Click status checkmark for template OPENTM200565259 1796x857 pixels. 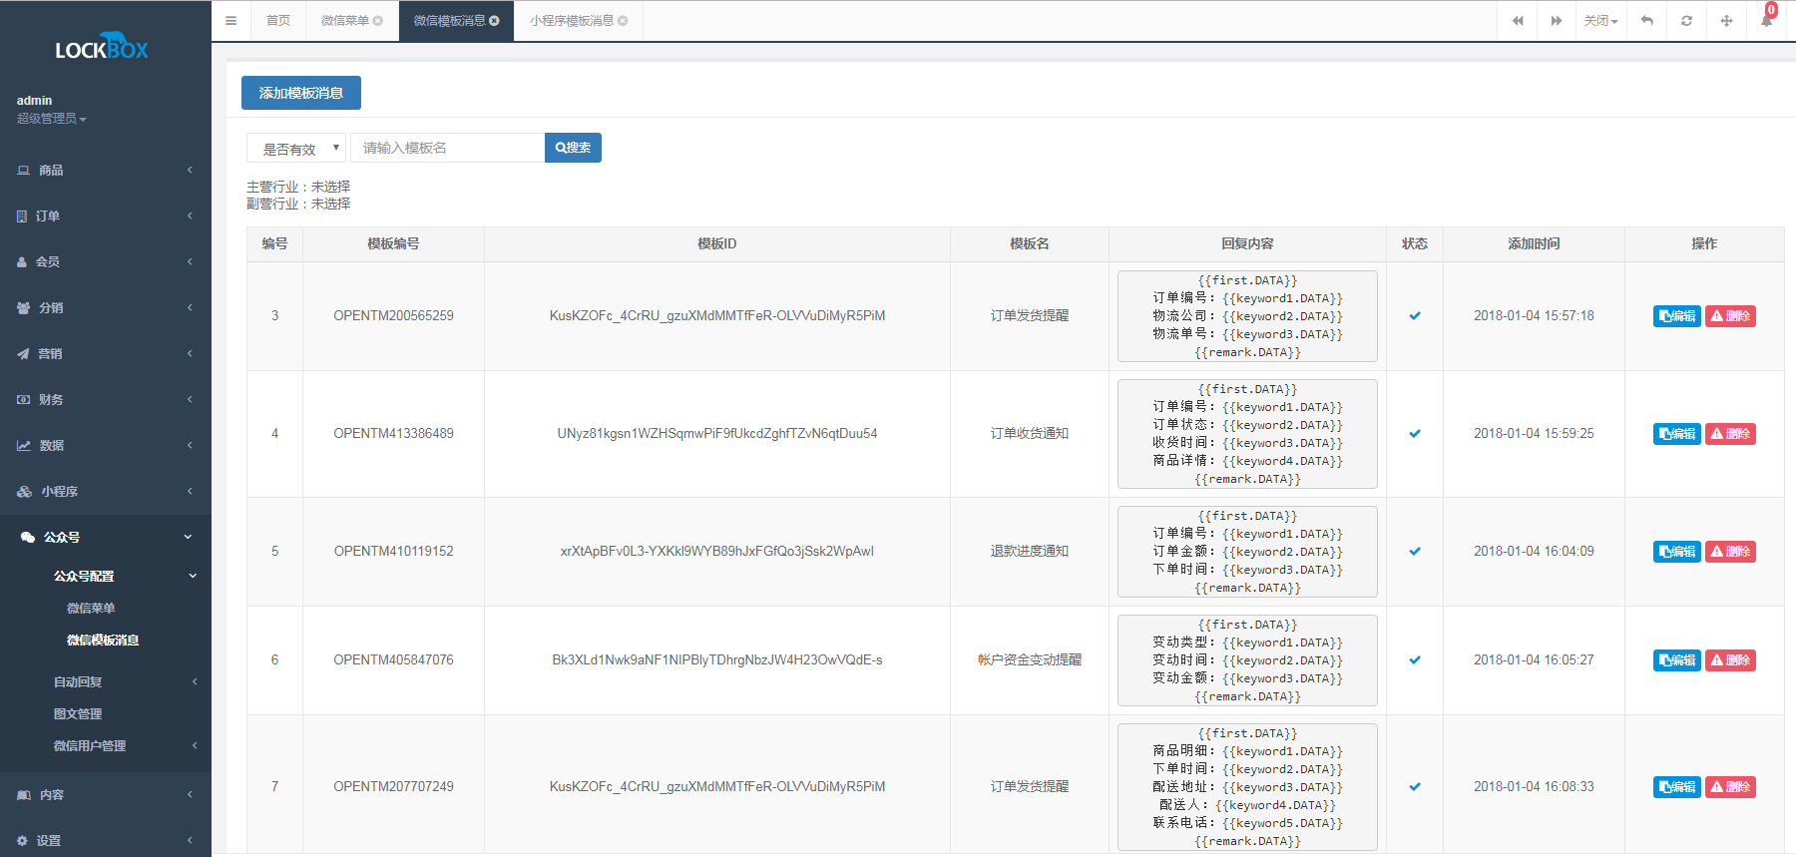tap(1415, 316)
